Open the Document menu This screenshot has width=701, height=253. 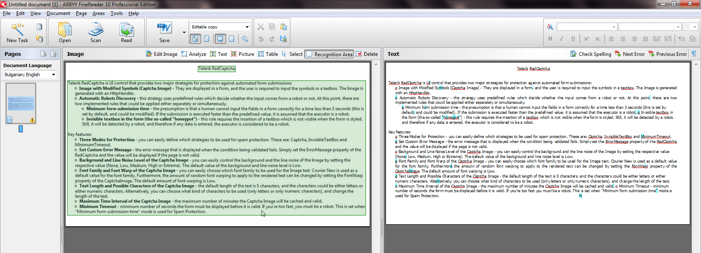[x=58, y=13]
